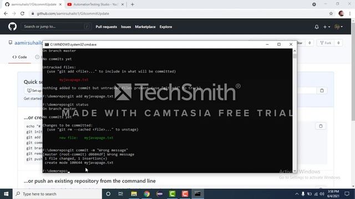355x199 pixels.
Task: Open Pull requests in GitHub header
Action: point(106,27)
